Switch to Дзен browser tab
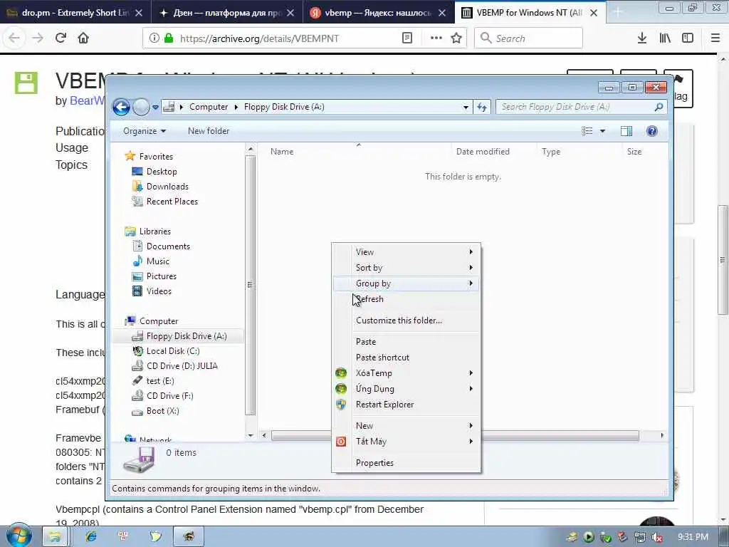The image size is (729, 547). tap(227, 13)
